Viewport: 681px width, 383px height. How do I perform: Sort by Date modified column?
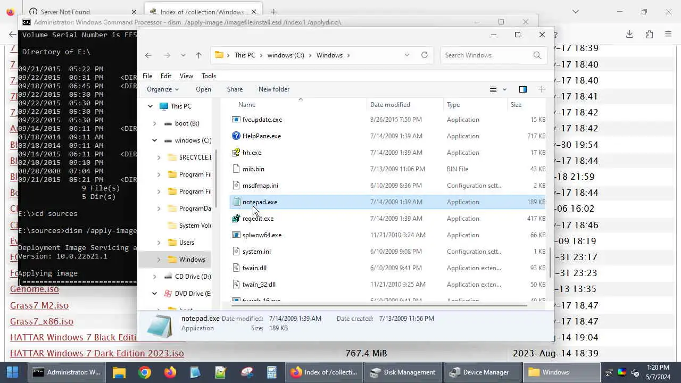(x=390, y=105)
